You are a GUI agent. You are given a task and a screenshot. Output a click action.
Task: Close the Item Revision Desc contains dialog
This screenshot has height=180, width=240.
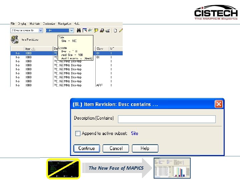[219, 104]
